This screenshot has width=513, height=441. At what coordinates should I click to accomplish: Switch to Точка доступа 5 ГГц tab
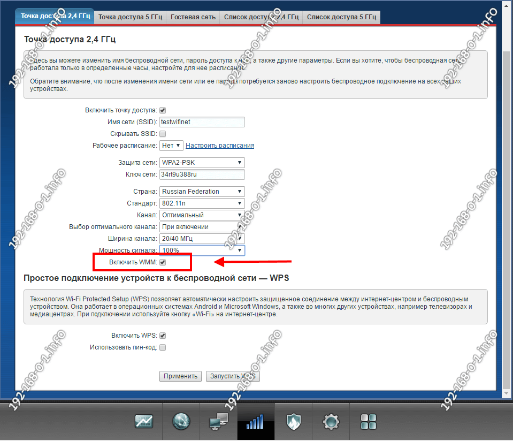130,17
